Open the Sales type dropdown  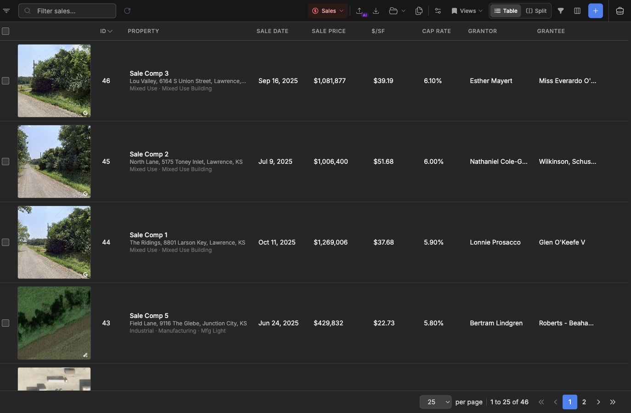click(x=328, y=11)
